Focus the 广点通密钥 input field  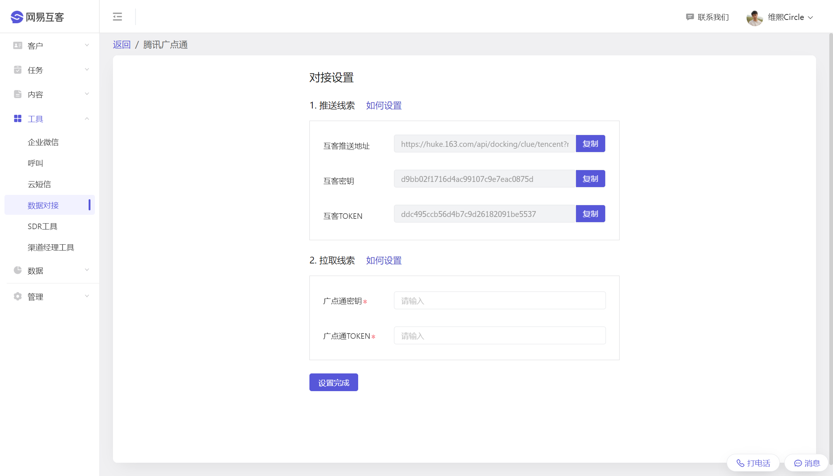click(500, 300)
